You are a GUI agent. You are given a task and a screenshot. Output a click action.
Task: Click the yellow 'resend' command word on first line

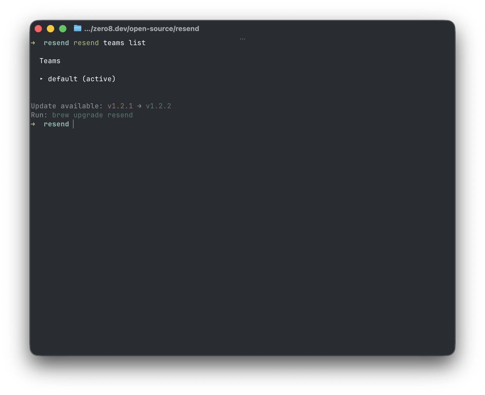coord(86,43)
